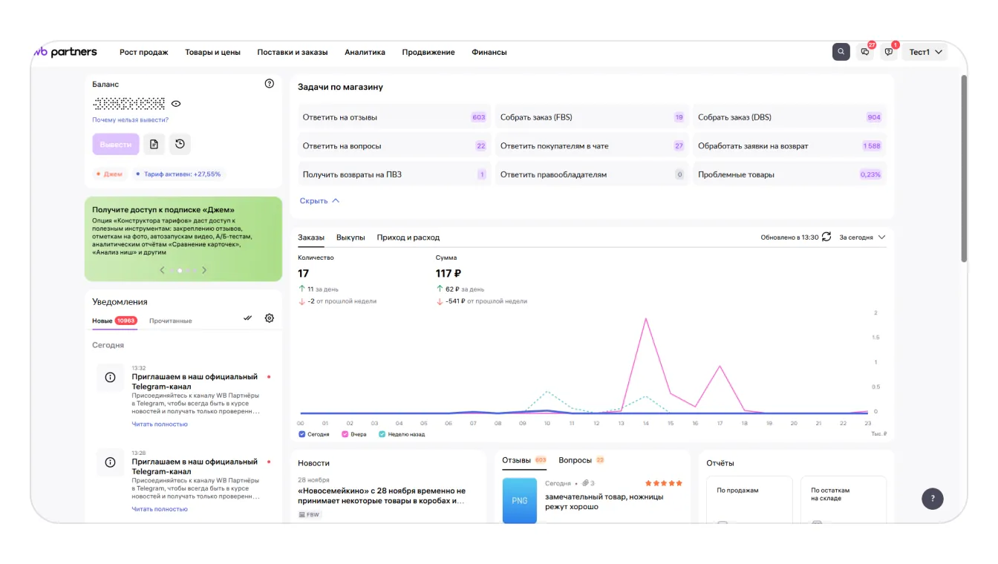The image size is (998, 564).
Task: Switch to the Выкупы tab
Action: pos(350,237)
